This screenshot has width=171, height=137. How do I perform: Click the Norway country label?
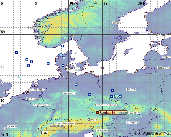[33, 28]
